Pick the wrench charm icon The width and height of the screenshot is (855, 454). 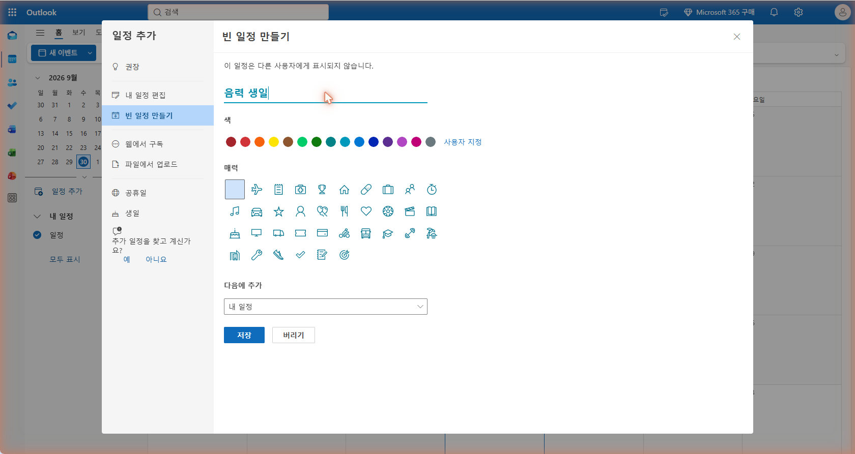click(x=256, y=255)
